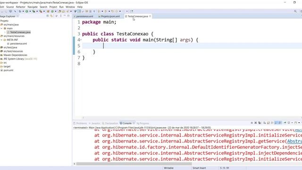Collapse the main package tree node

[1, 28]
